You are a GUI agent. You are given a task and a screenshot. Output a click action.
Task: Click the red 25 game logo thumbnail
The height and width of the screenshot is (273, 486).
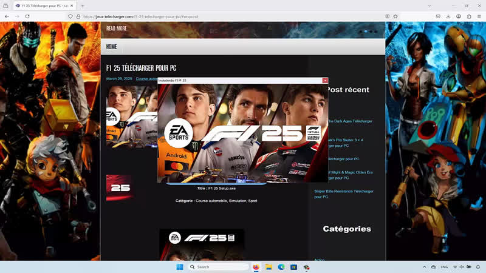(120, 187)
